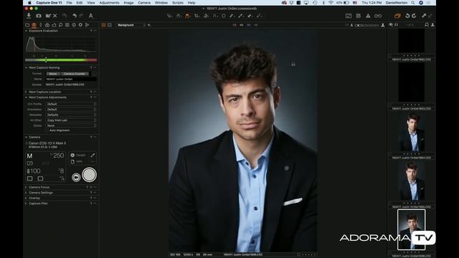Open the Adjustments menu
The image size is (459, 258).
(109, 3)
